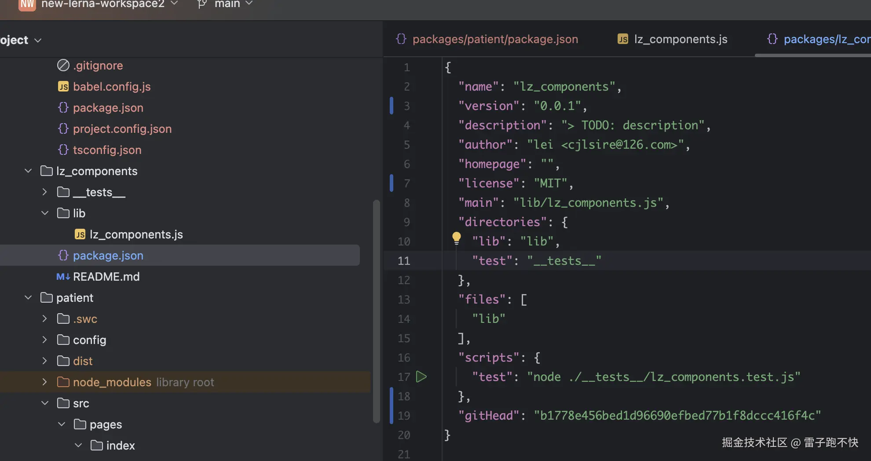Expand the __tests__ folder

pos(45,192)
